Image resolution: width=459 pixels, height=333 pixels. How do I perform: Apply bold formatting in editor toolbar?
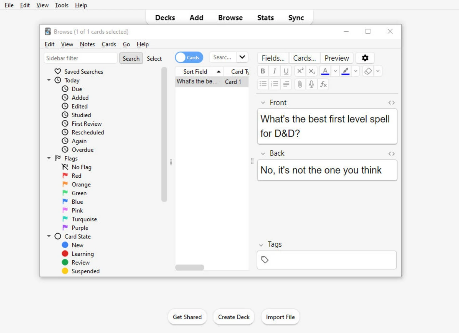[263, 71]
